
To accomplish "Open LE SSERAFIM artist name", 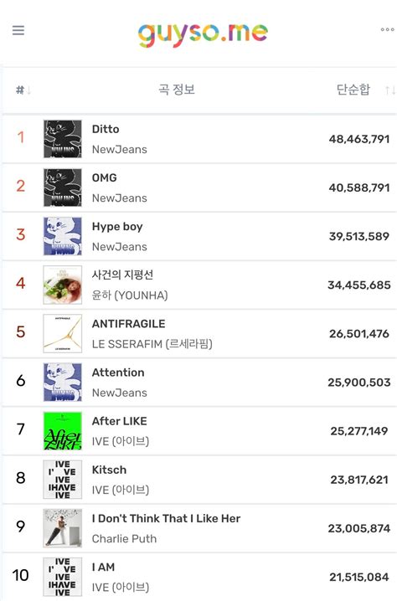I will [x=152, y=344].
